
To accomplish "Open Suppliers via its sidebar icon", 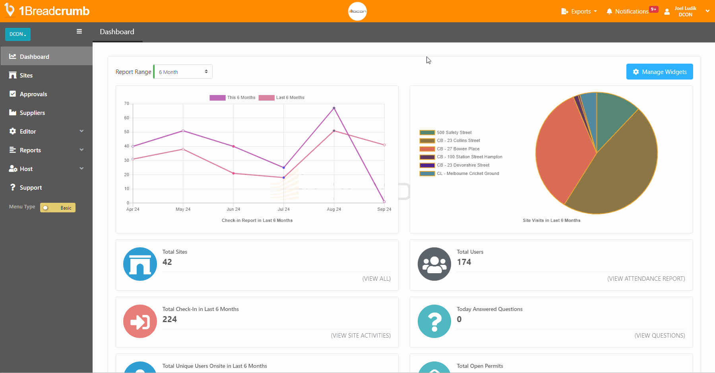I will tap(13, 113).
